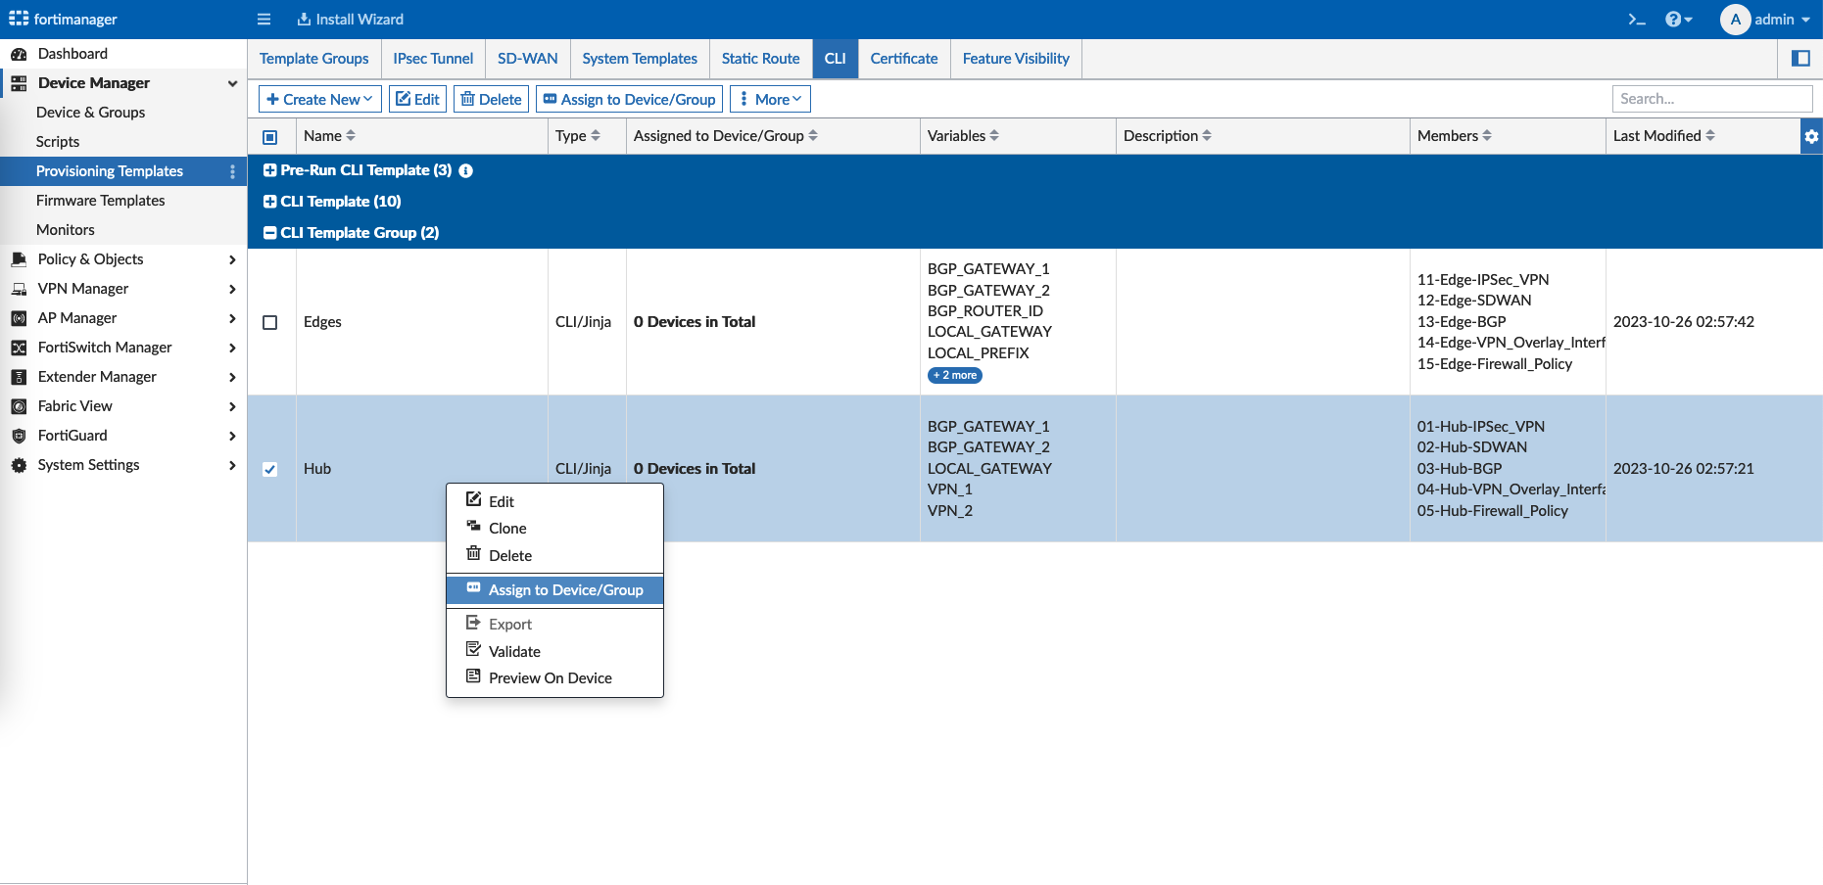
Task: Switch to the SD-WAN tab
Action: click(527, 59)
